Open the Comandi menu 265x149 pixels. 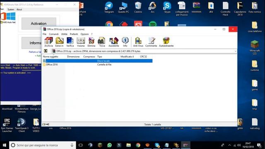point(54,34)
